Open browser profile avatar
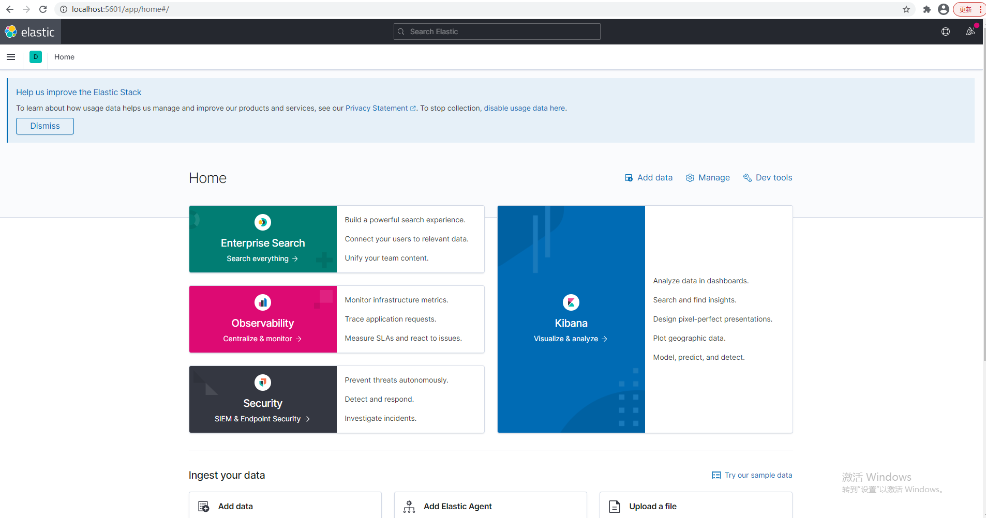The image size is (986, 518). coord(944,9)
